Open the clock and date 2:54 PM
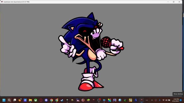The image size is (184, 103). tap(176, 100)
